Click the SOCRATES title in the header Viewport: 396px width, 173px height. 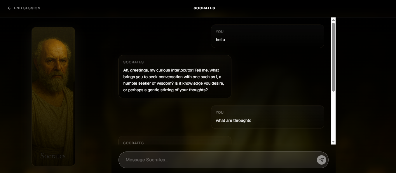(x=204, y=8)
